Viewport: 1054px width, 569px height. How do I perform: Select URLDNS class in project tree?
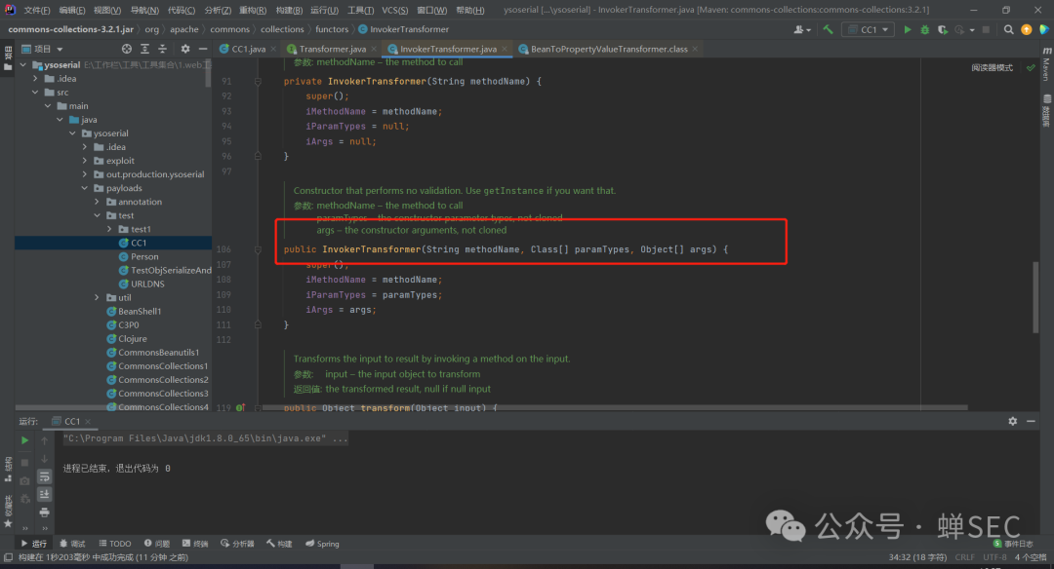click(x=147, y=284)
